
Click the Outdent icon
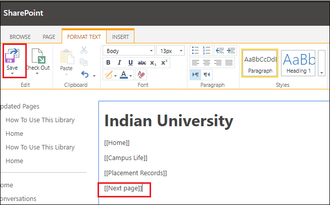coord(220,50)
